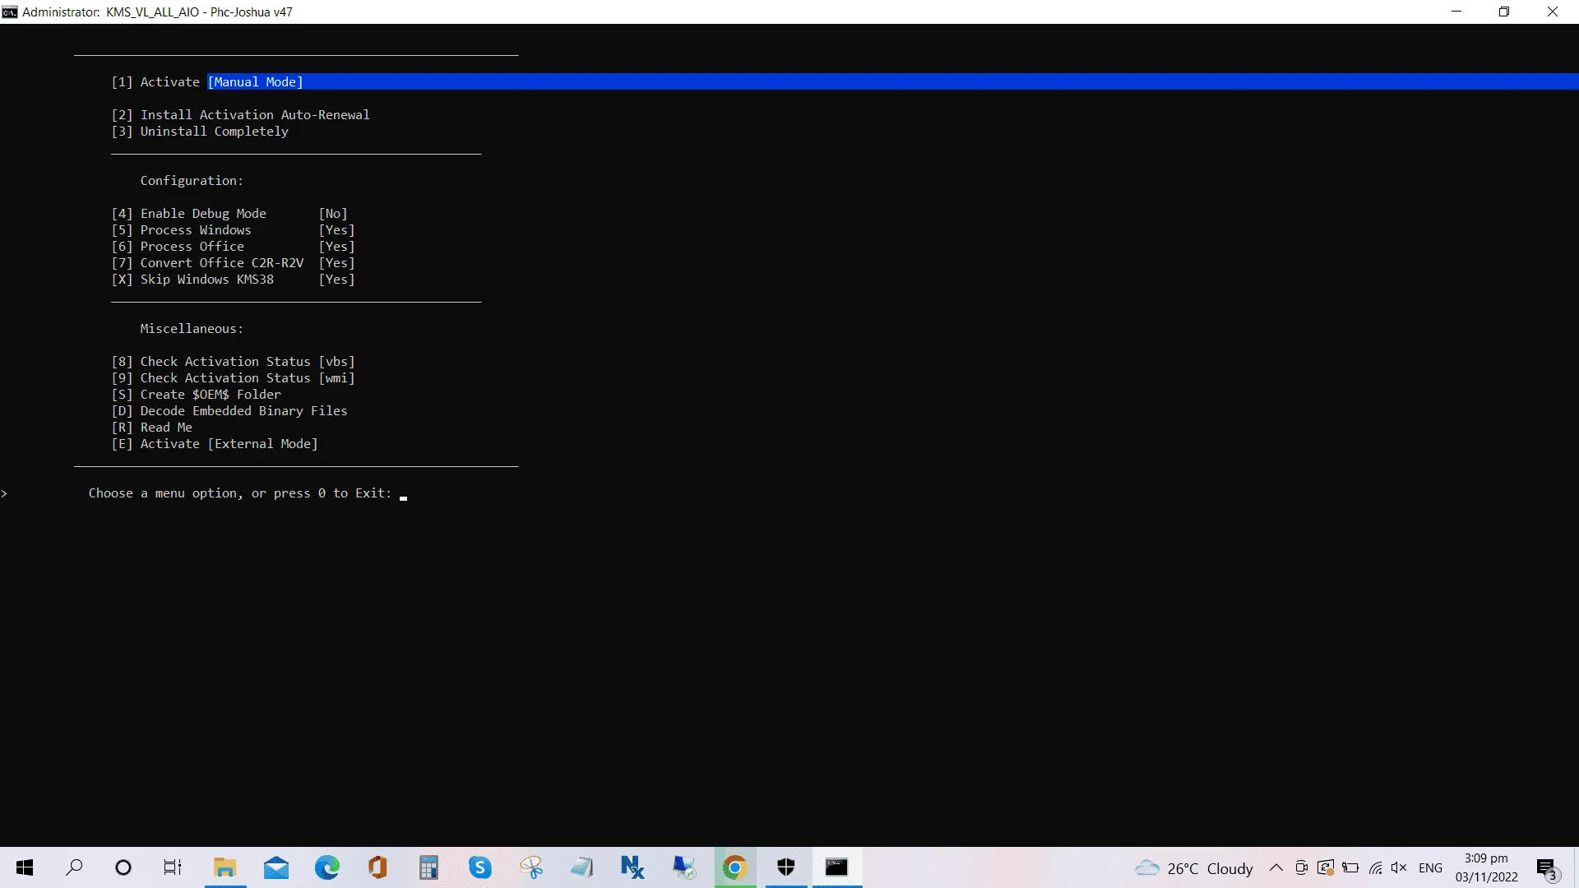
Task: Click the highlighted [Manual Mode] text
Action: (256, 82)
